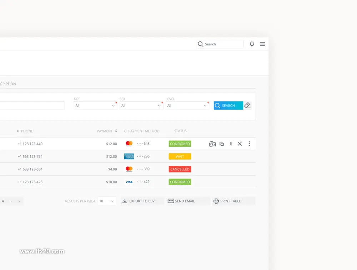This screenshot has height=270, width=357.
Task: Open the three-dot more options menu
Action: click(249, 144)
